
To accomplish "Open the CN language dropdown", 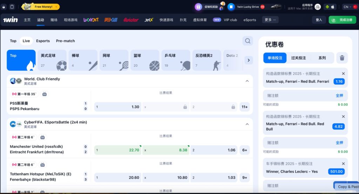I will pyautogui.click(x=347, y=7).
